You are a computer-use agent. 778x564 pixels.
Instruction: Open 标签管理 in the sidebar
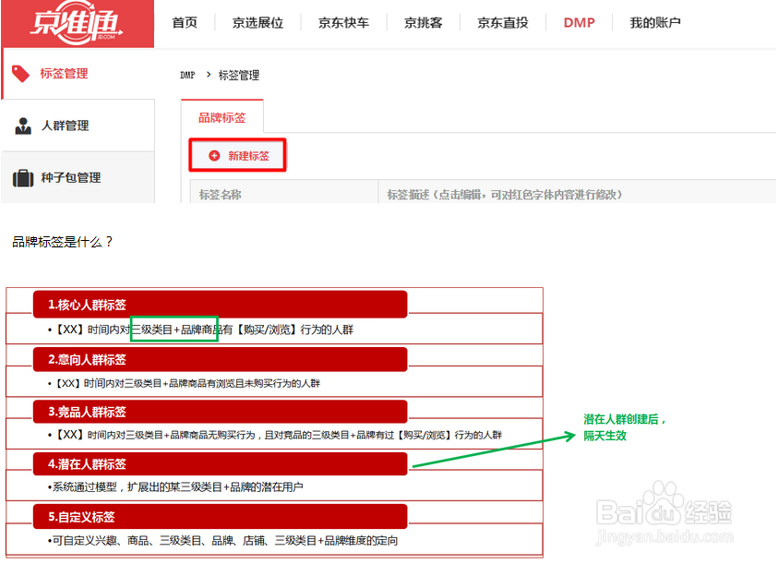point(78,74)
